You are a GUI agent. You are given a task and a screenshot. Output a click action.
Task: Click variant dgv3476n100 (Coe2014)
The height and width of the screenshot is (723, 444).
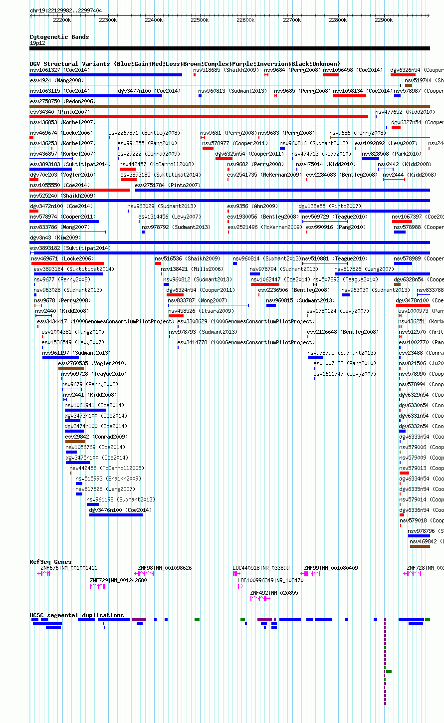click(x=120, y=510)
